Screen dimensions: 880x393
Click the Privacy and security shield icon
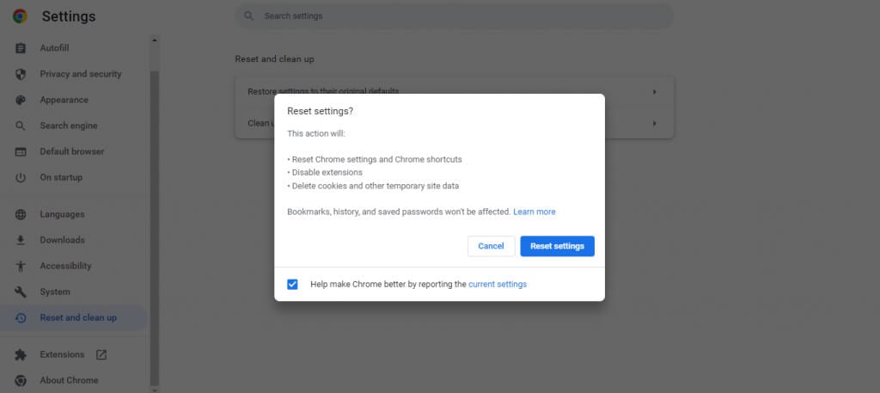(21, 74)
